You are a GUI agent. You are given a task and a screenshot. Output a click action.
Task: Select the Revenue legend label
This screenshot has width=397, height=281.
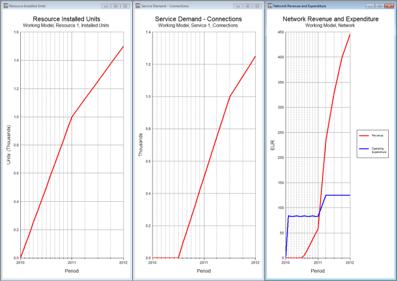tap(376, 136)
